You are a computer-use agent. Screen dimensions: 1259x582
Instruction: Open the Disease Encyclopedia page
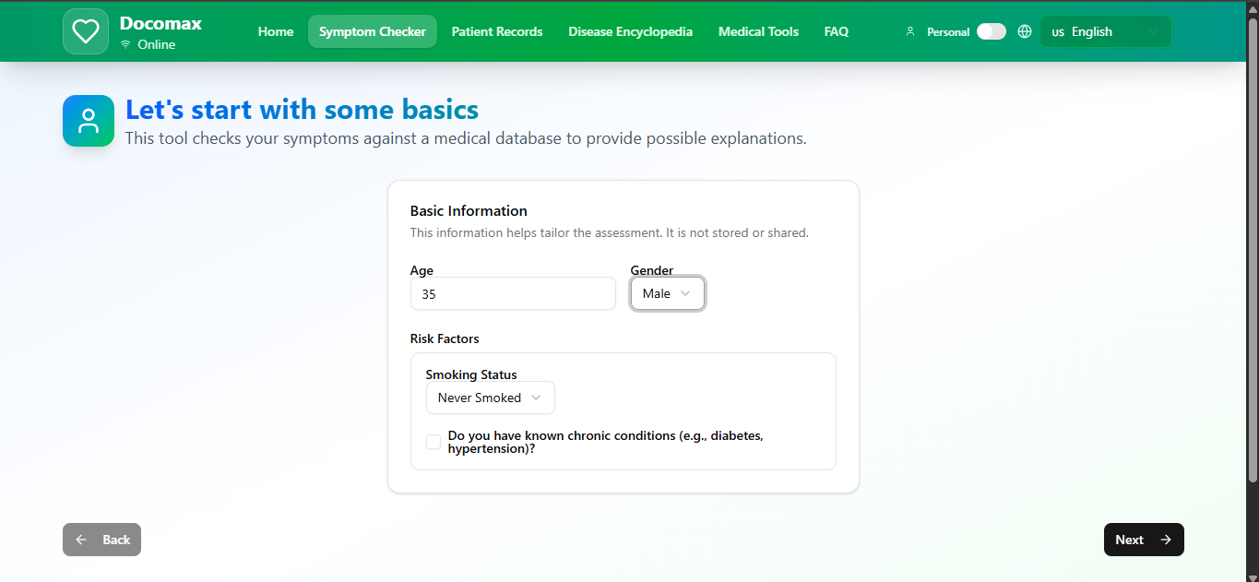[630, 31]
